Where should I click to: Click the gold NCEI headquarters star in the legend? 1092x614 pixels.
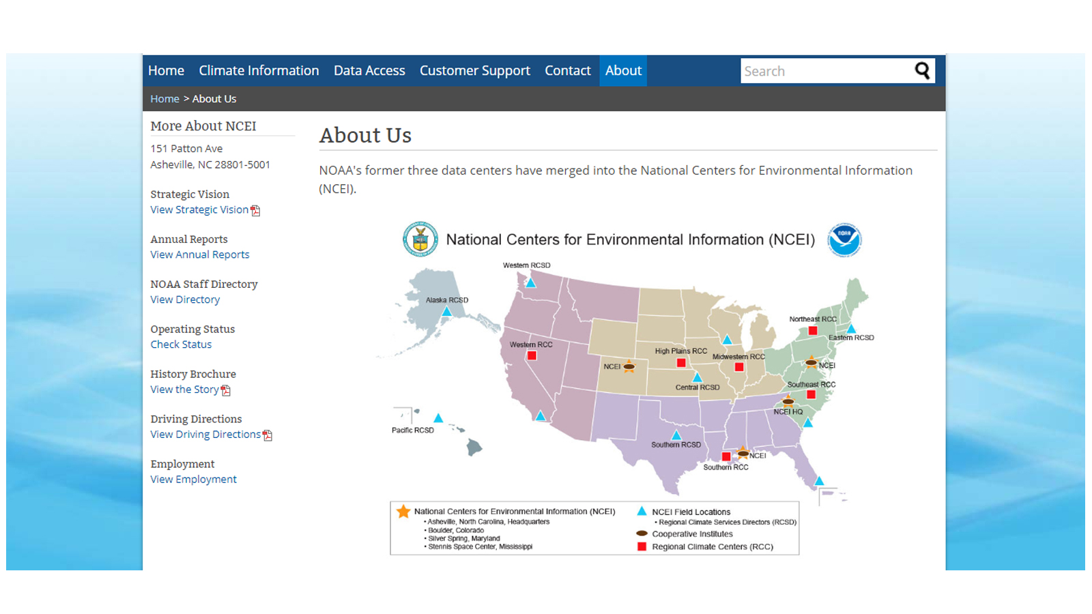[403, 511]
